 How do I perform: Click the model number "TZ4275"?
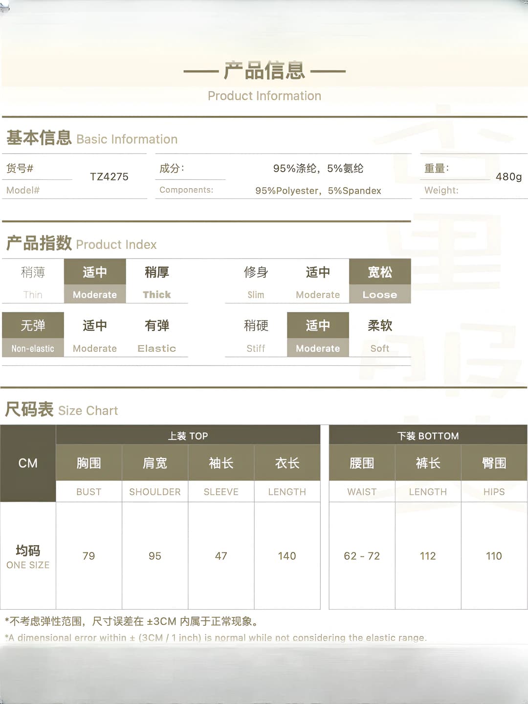[x=109, y=176]
